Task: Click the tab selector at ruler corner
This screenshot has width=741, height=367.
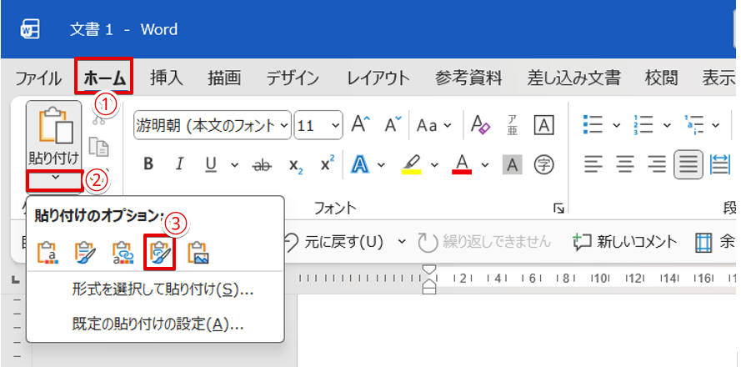Action: (16, 280)
